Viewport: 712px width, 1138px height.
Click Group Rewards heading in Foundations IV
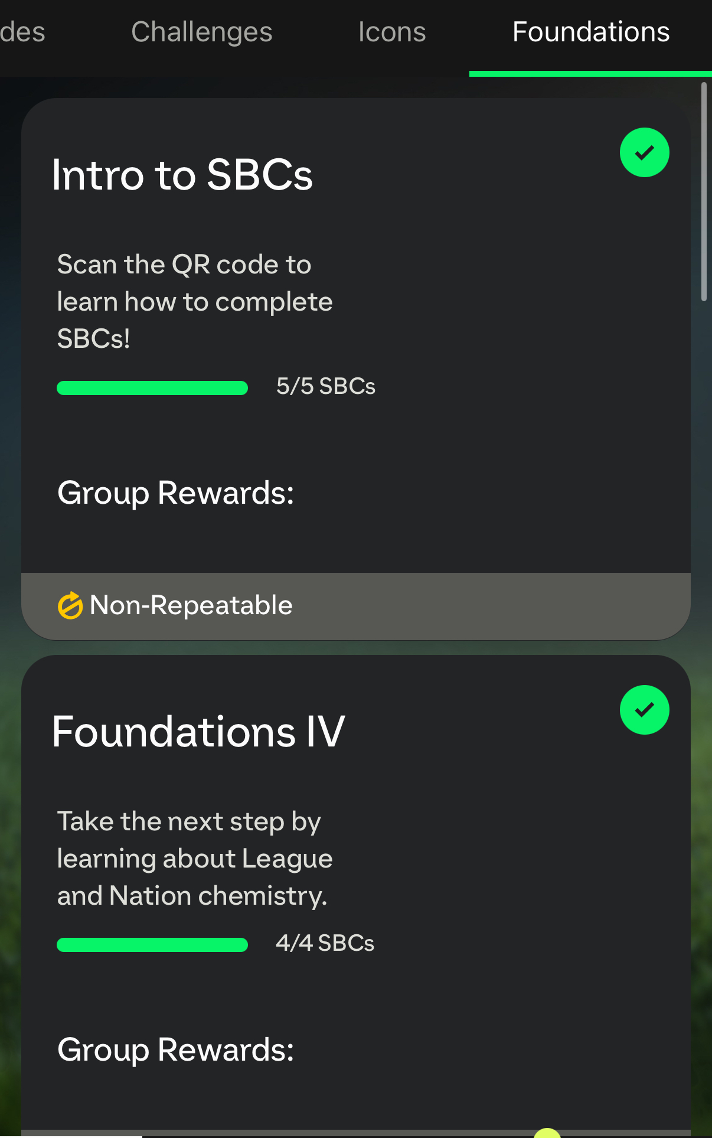176,1050
